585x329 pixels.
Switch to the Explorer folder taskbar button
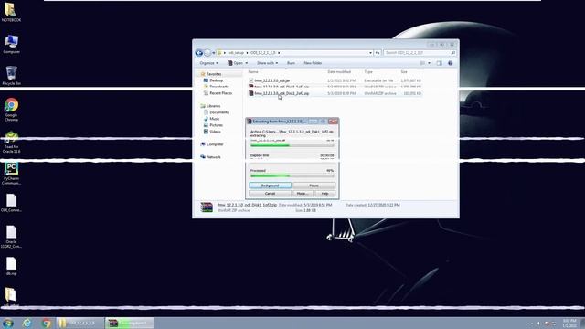tap(80, 323)
